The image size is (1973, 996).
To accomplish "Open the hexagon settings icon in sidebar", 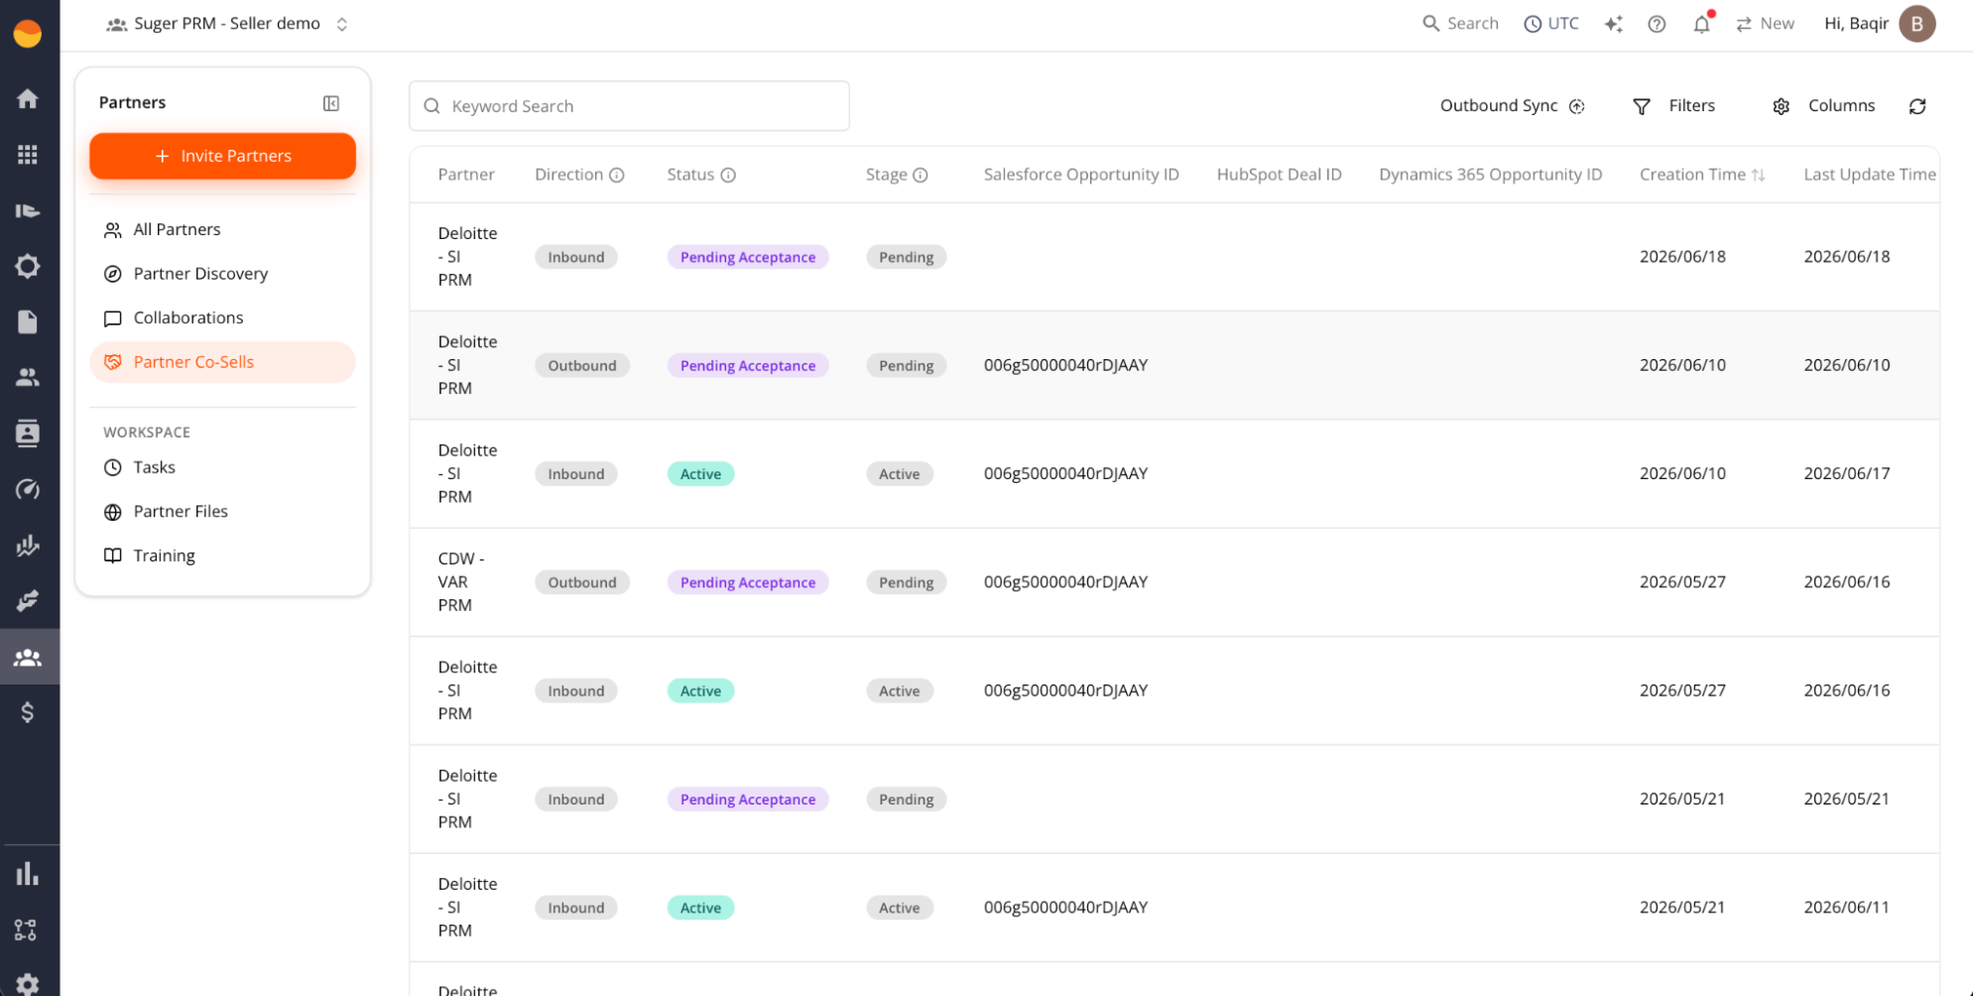I will pyautogui.click(x=28, y=266).
